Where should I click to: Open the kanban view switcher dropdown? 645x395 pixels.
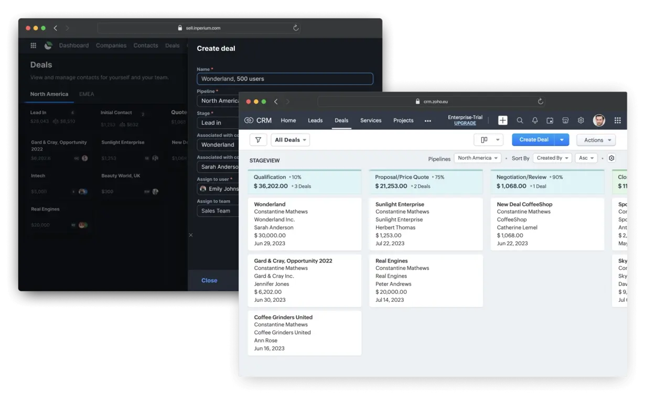(488, 140)
